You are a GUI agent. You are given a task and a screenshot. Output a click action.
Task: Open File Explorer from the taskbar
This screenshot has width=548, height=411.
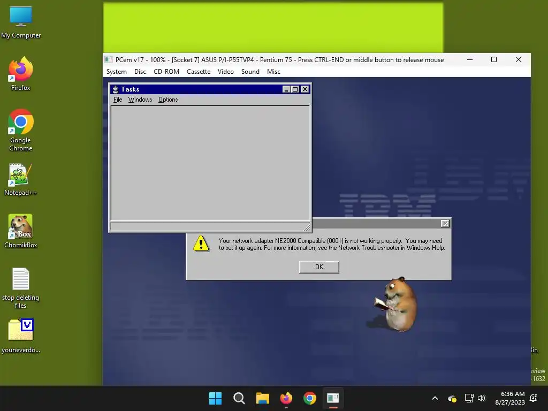point(262,398)
